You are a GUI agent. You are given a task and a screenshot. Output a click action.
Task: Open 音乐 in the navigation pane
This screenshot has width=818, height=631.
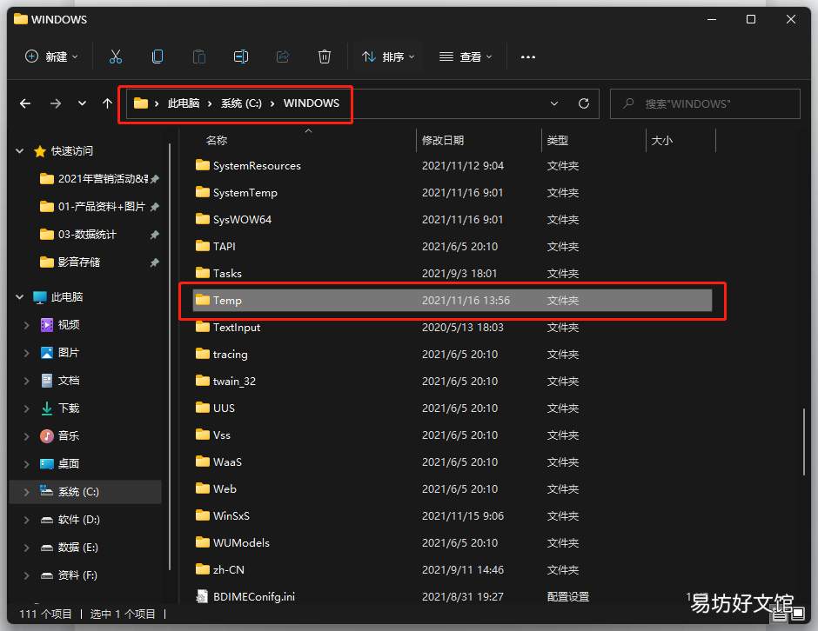pos(60,435)
